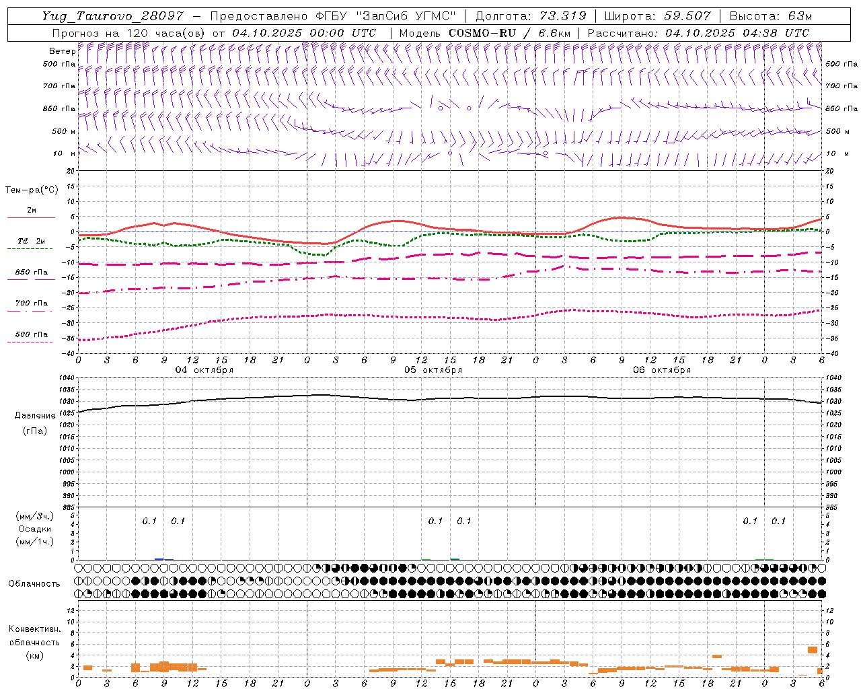Click the date label 06 октября
861x689 pixels.
click(x=662, y=370)
